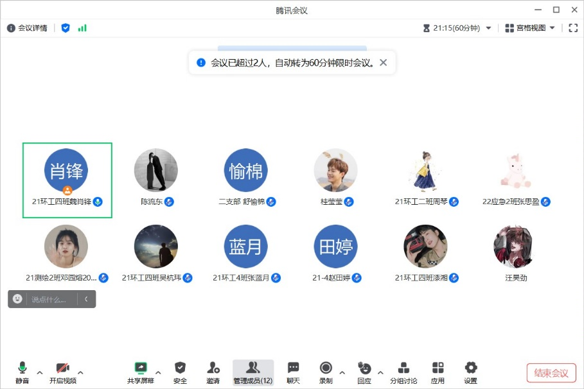Toggle microphone mute (静音)
The width and height of the screenshot is (584, 389).
[22, 368]
